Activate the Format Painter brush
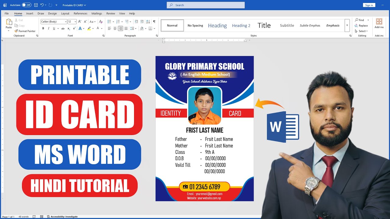The width and height of the screenshot is (390, 219). [25, 31]
